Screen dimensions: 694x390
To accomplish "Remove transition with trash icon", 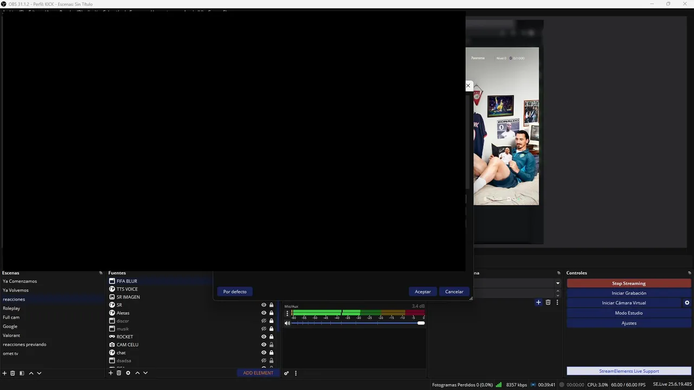I will pos(548,302).
